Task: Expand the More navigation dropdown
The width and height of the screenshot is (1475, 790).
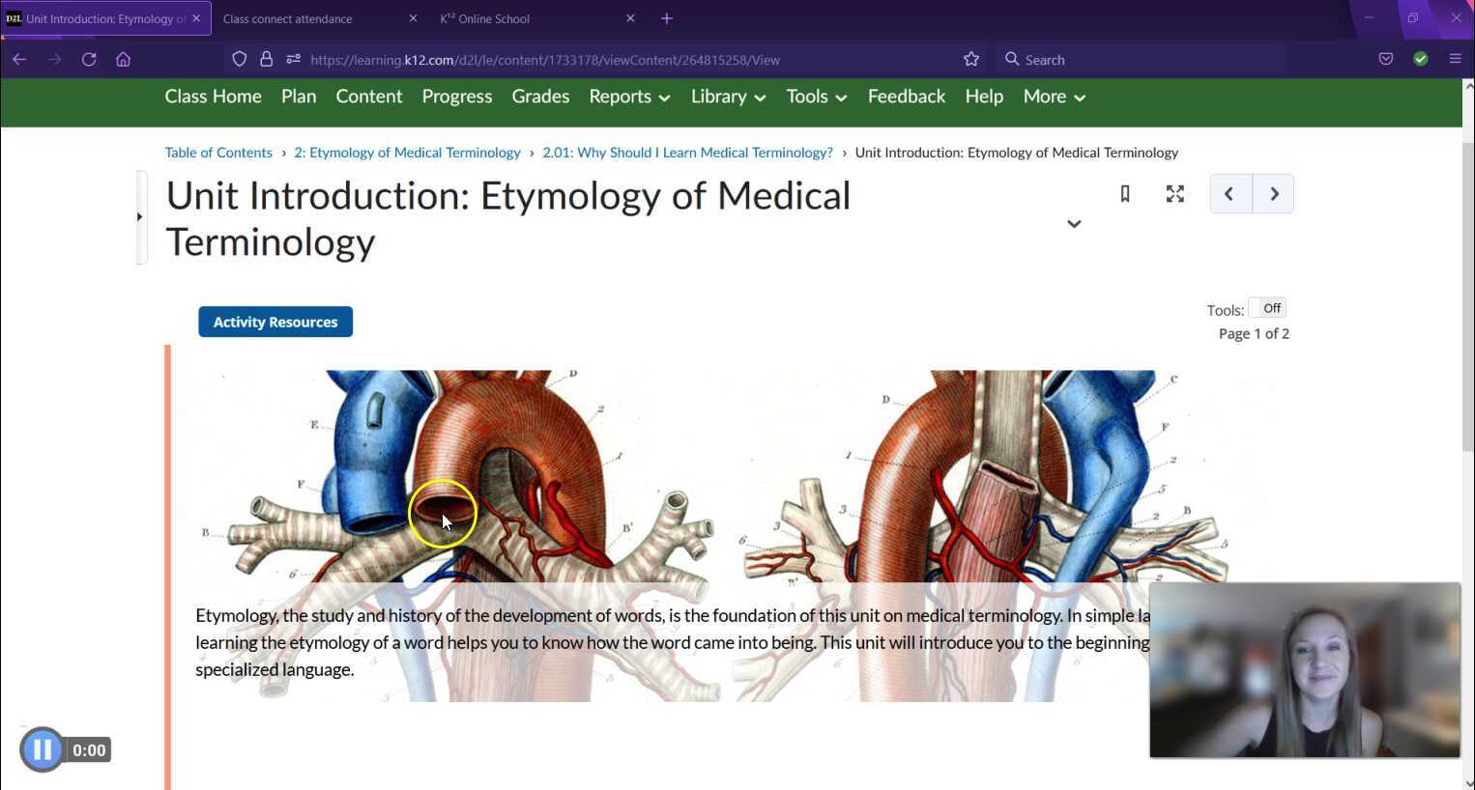Action: (1054, 97)
